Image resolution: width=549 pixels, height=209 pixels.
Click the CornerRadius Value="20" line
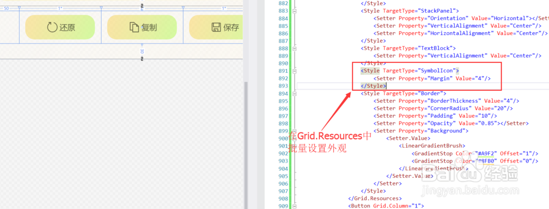click(x=443, y=108)
